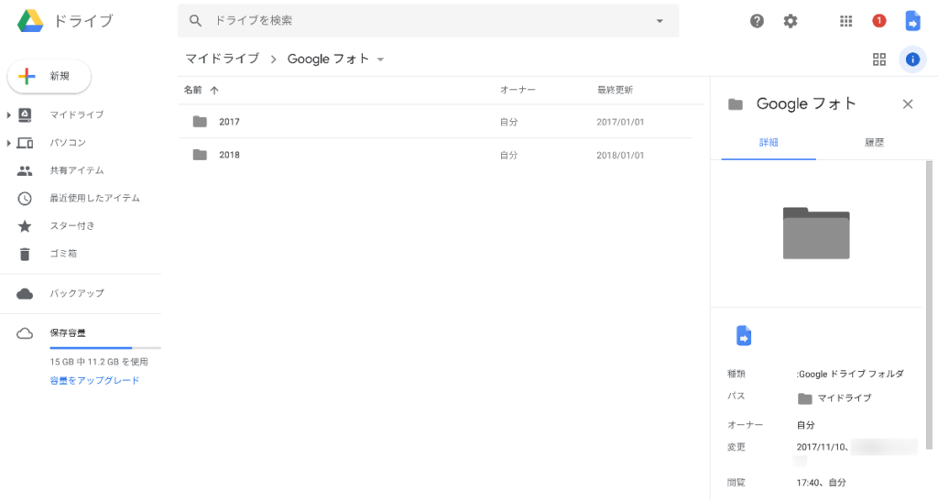
Task: Open the Google フォト breadcrumb dropdown
Action: [380, 60]
